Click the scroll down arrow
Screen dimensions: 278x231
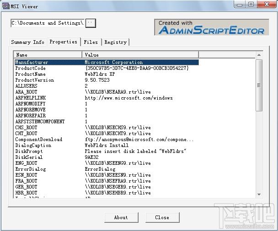click(x=259, y=194)
